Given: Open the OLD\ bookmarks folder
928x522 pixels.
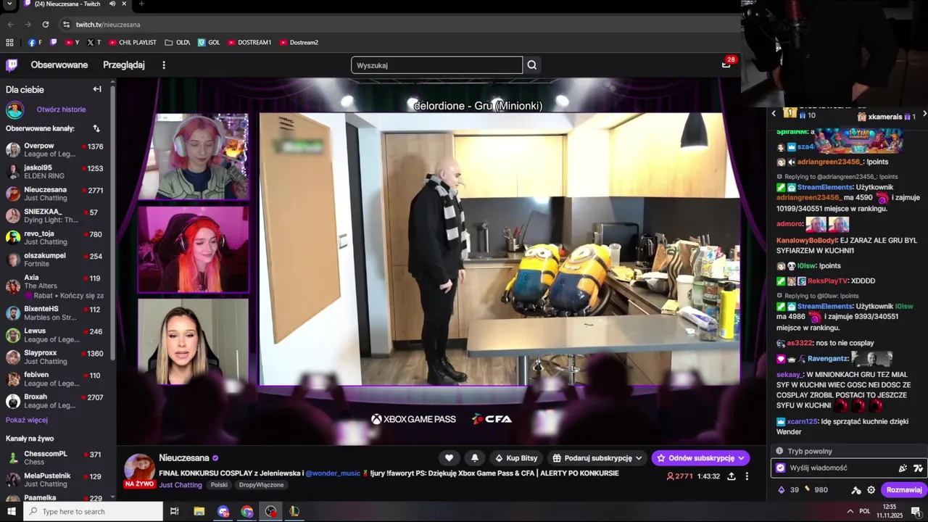Looking at the screenshot, I should point(178,43).
